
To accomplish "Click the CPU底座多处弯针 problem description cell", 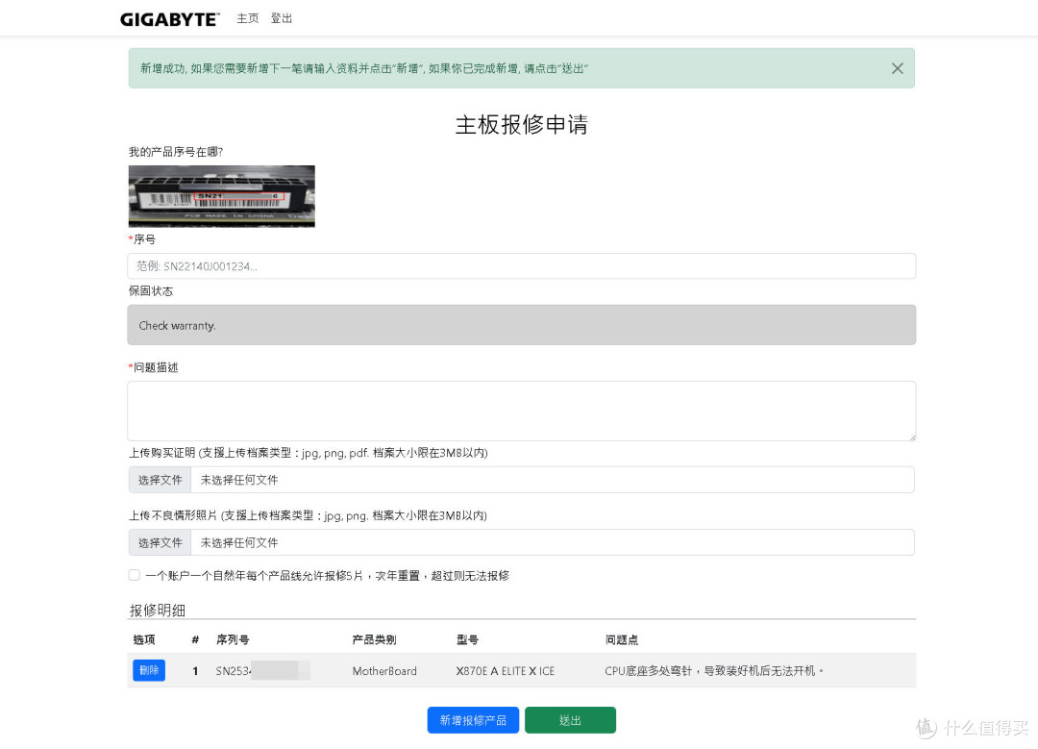I will 713,671.
